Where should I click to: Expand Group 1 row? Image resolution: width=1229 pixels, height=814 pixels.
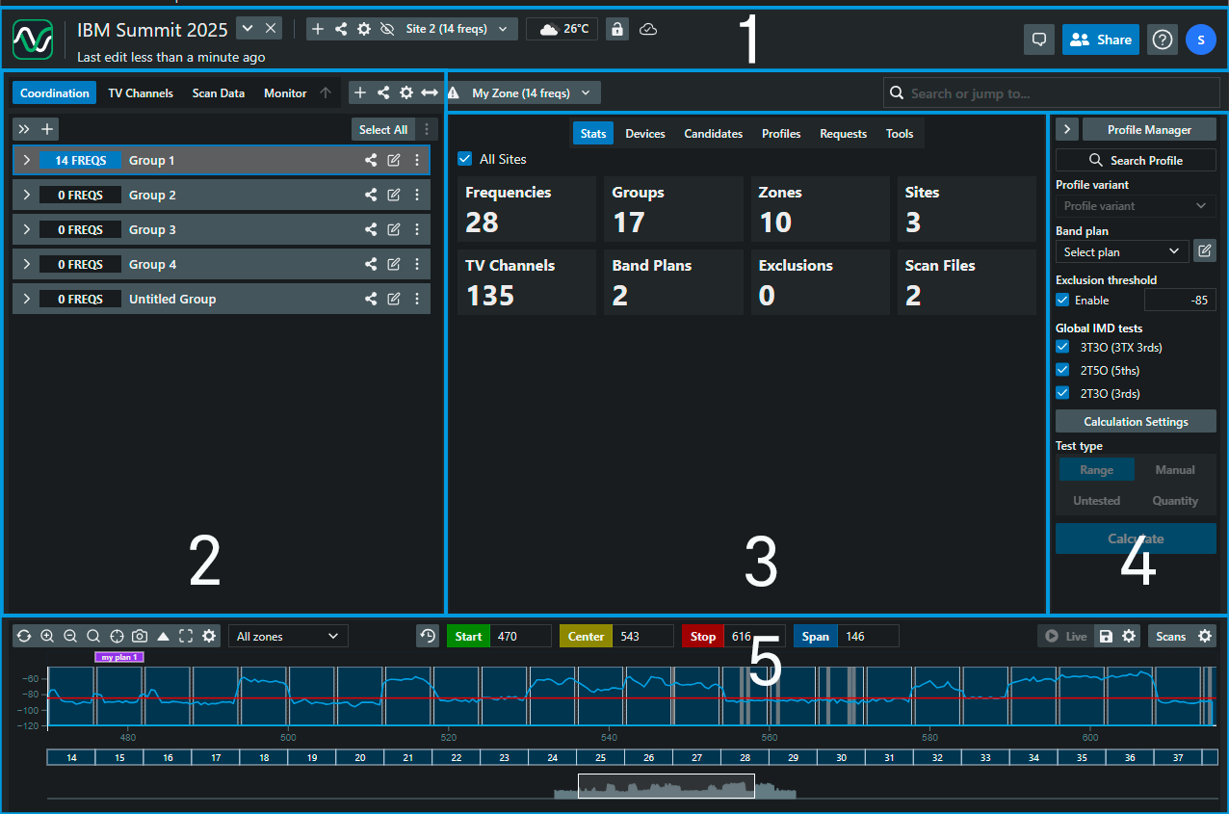pos(27,160)
